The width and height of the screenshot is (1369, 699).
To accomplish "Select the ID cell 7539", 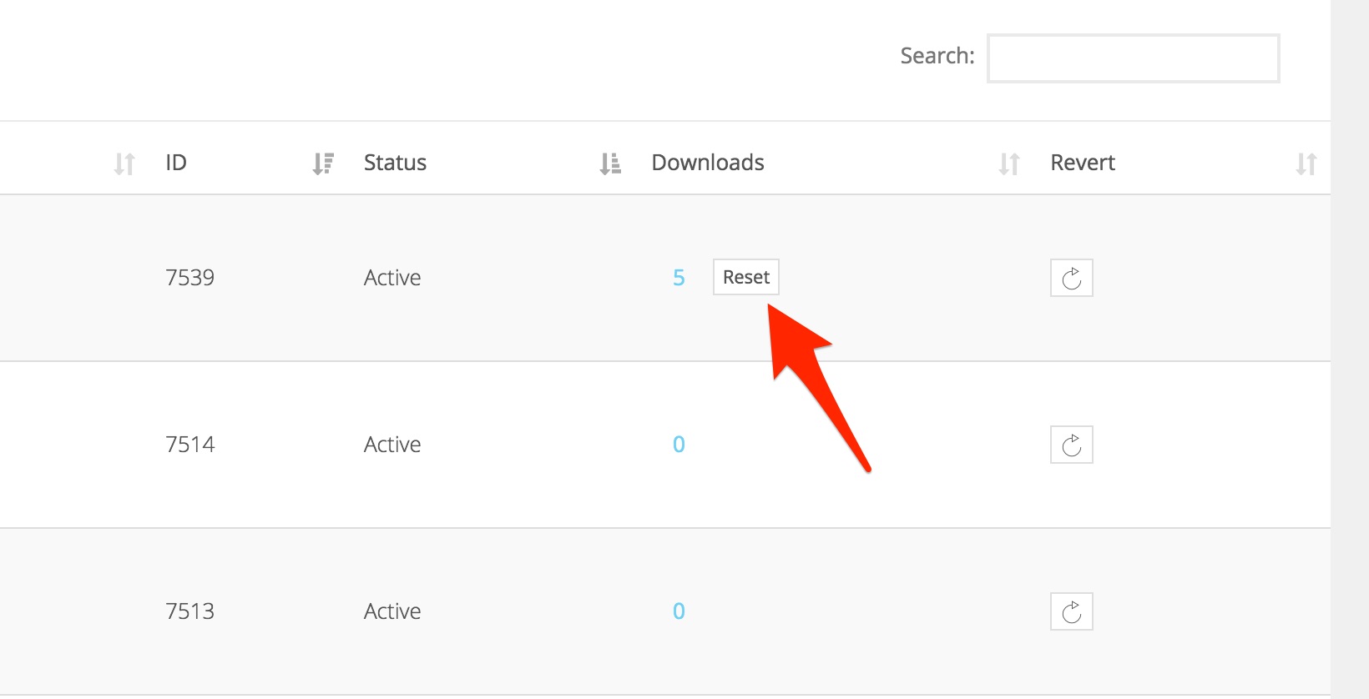I will click(190, 278).
